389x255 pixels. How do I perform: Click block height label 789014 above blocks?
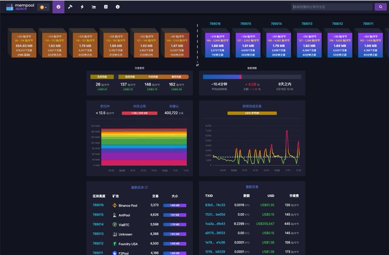[276, 24]
